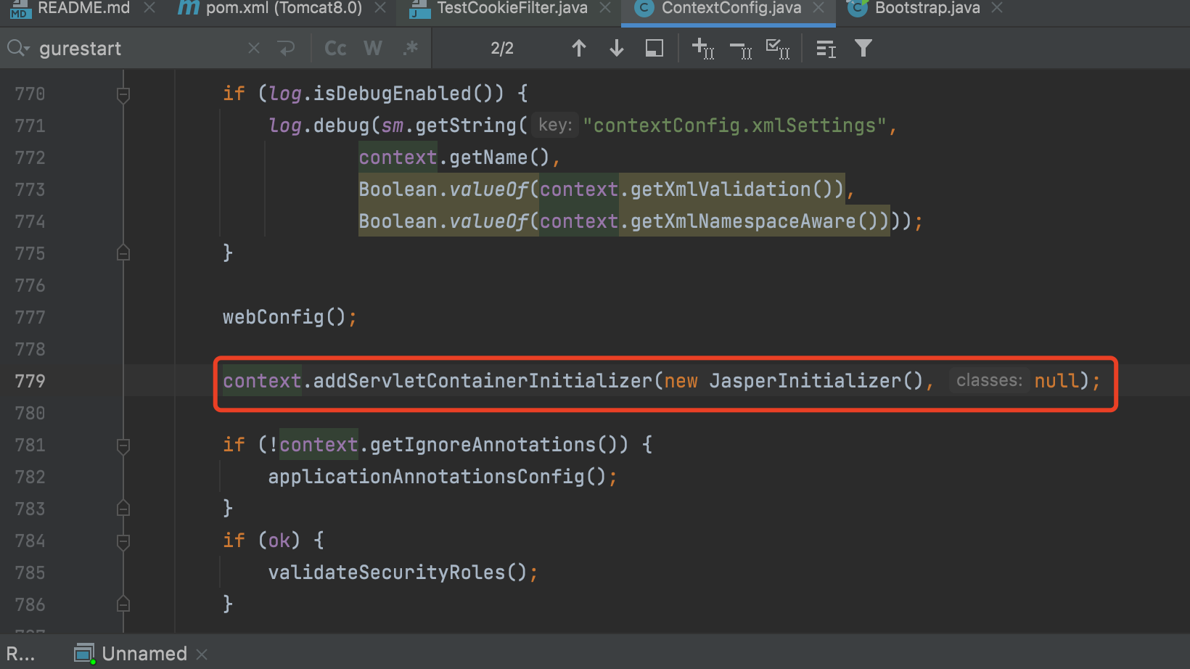Click getIgnoreAnnotations() on line 781
Viewport: 1190px width, 669px height.
493,445
